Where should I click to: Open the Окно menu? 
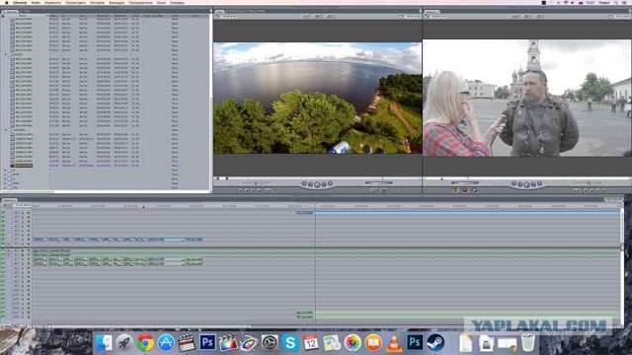[x=161, y=2]
